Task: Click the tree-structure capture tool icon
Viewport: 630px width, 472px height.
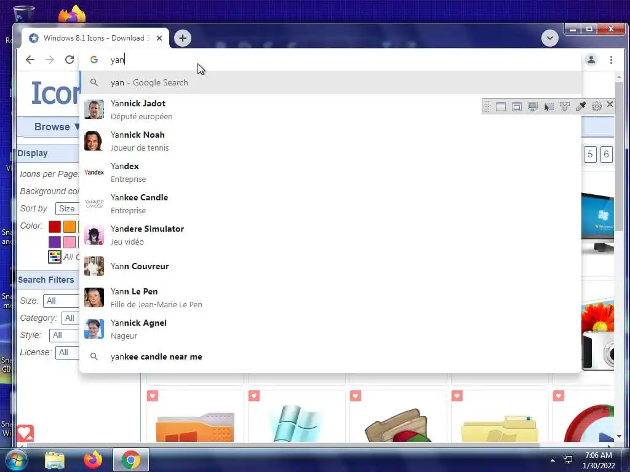Action: tap(565, 106)
